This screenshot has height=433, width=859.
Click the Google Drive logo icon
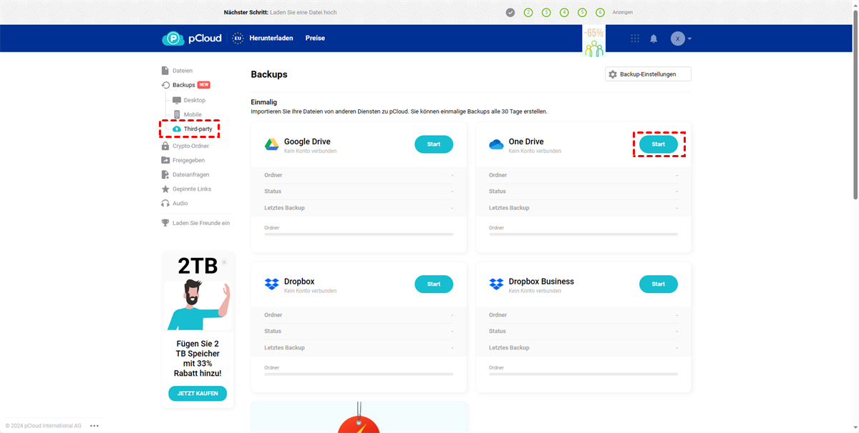click(272, 145)
